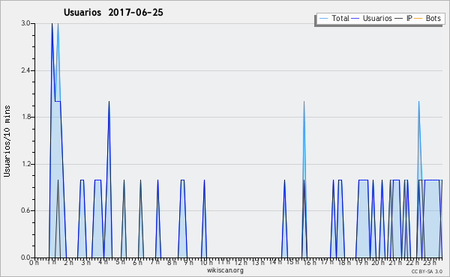
Task: Click the y-axis value '2.4'
Action: pyautogui.click(x=25, y=70)
